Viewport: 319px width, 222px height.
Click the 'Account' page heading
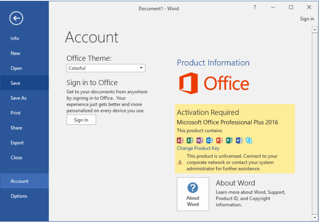tap(92, 37)
